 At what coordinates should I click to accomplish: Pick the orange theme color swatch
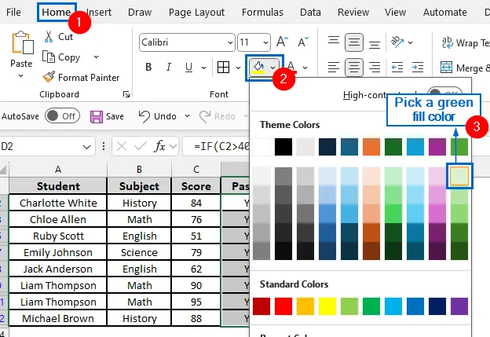371,147
